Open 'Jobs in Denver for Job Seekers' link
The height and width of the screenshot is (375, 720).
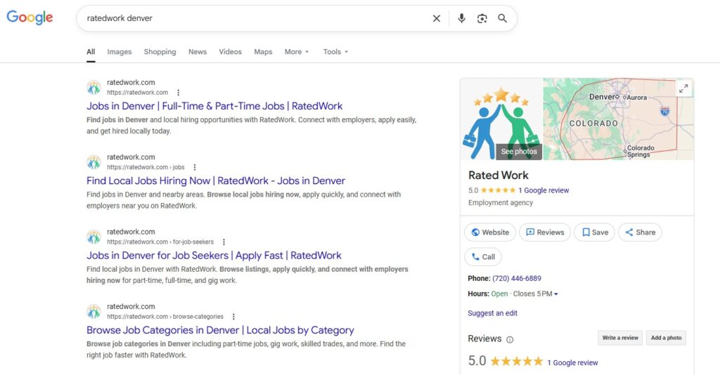pos(214,256)
